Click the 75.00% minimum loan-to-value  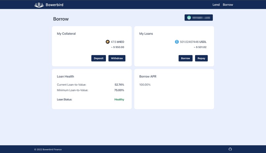click(x=119, y=90)
